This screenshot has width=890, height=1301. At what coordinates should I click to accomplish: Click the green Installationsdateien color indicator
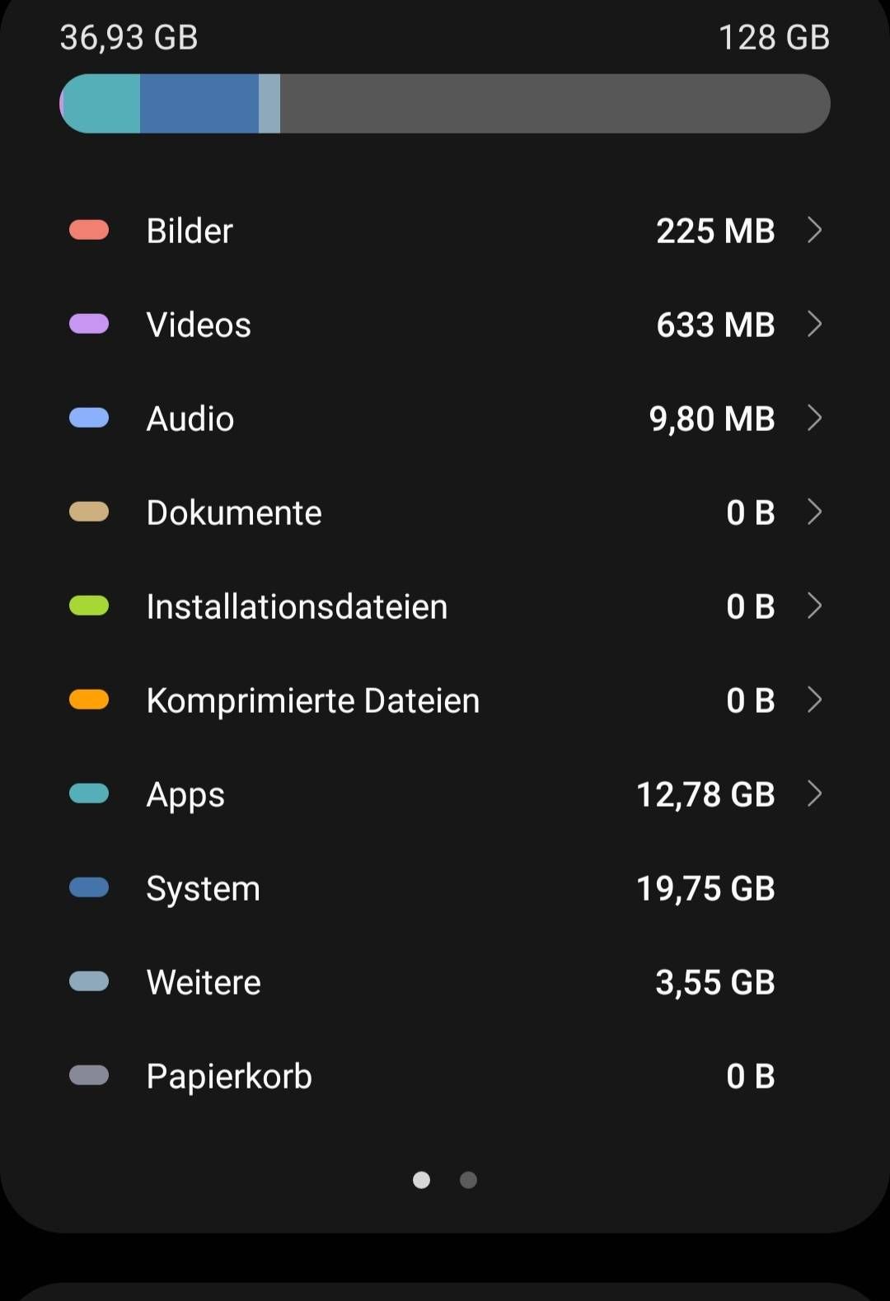[x=89, y=606]
